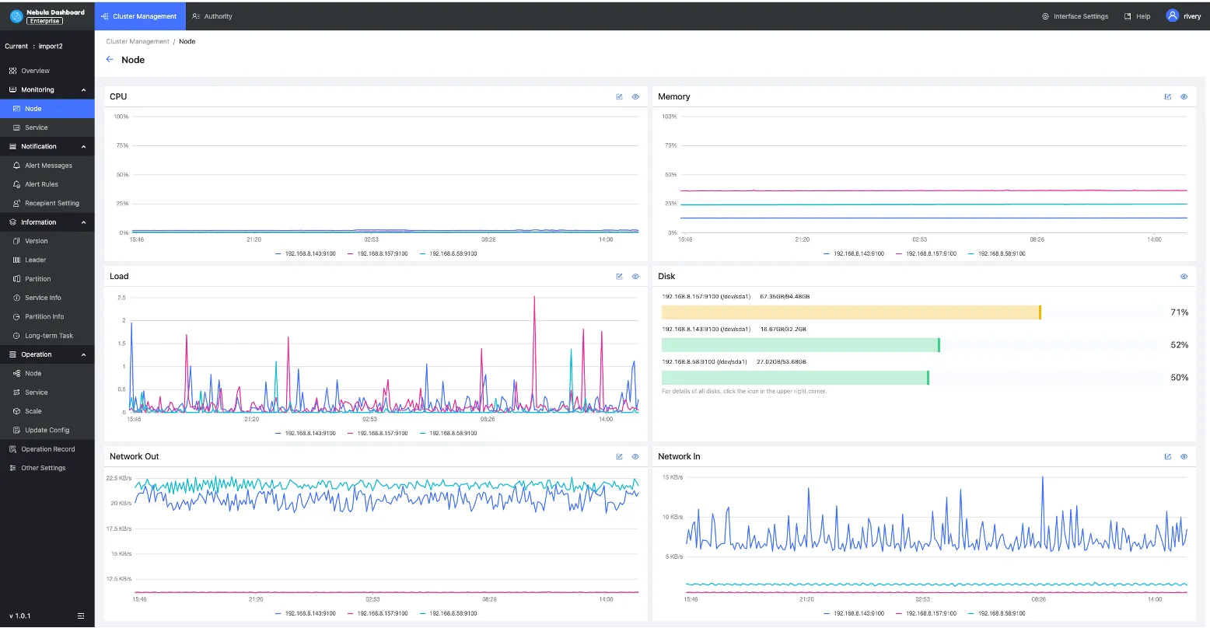
Task: Toggle the eye icon on Network In panel
Action: 1184,457
